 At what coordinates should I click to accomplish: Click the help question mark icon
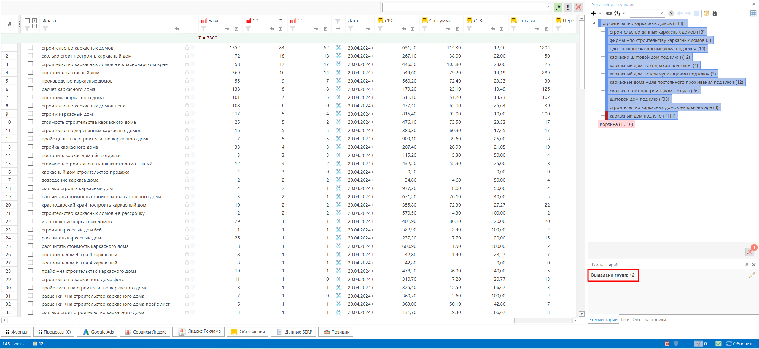(671, 13)
